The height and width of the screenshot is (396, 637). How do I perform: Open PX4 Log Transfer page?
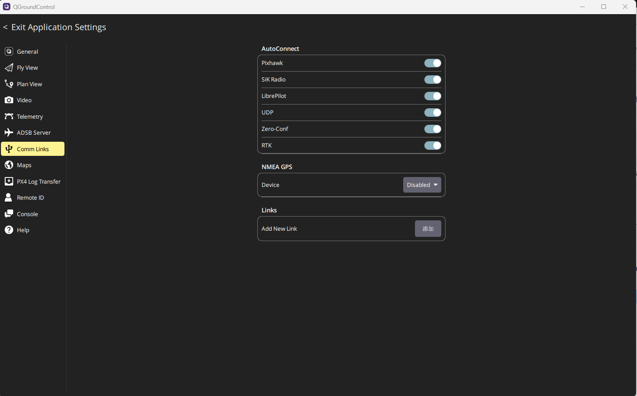tap(32, 181)
